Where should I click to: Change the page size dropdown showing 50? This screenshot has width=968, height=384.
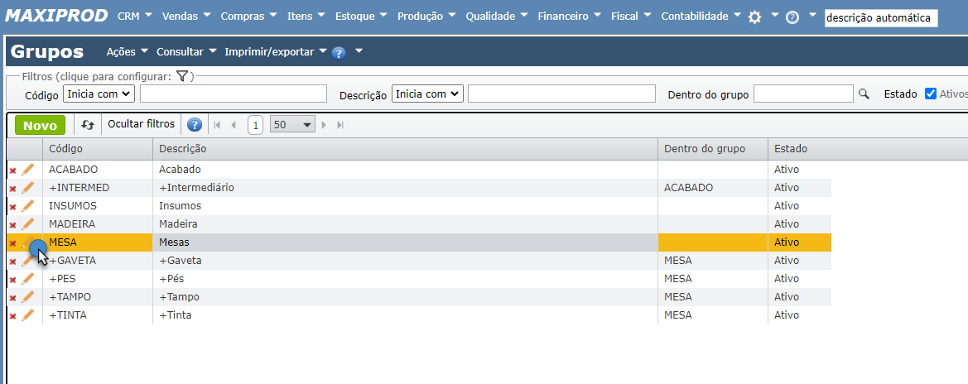pyautogui.click(x=293, y=125)
